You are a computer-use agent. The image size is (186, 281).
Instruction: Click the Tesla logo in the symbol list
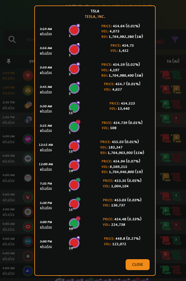click(x=28, y=75)
